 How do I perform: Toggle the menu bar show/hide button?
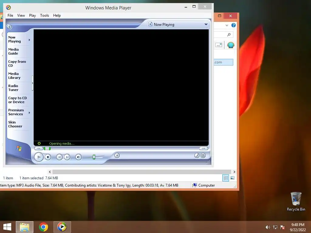(x=9, y=27)
